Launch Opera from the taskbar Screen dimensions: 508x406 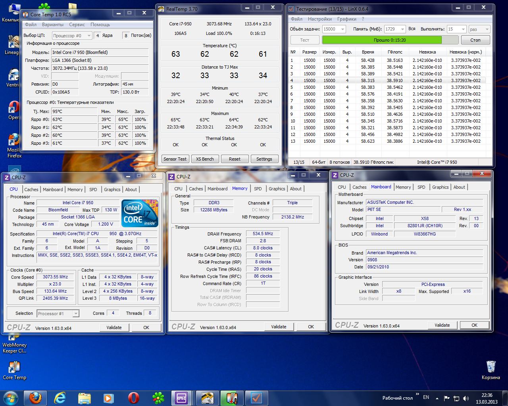[x=133, y=398]
